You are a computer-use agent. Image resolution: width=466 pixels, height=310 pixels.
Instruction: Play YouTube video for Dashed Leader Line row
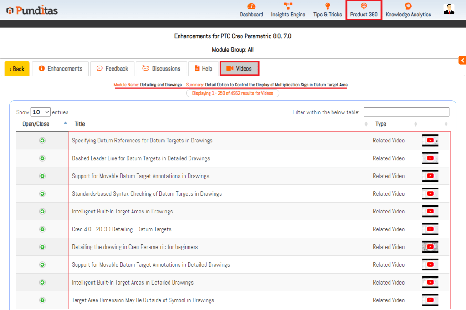(x=430, y=158)
